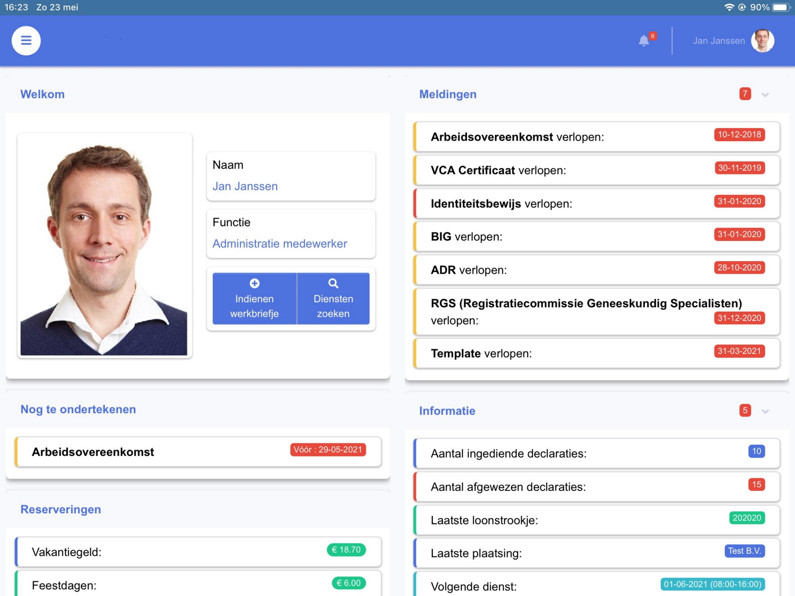
Task: Open Aantal ingediende declaraties row
Action: pos(597,453)
